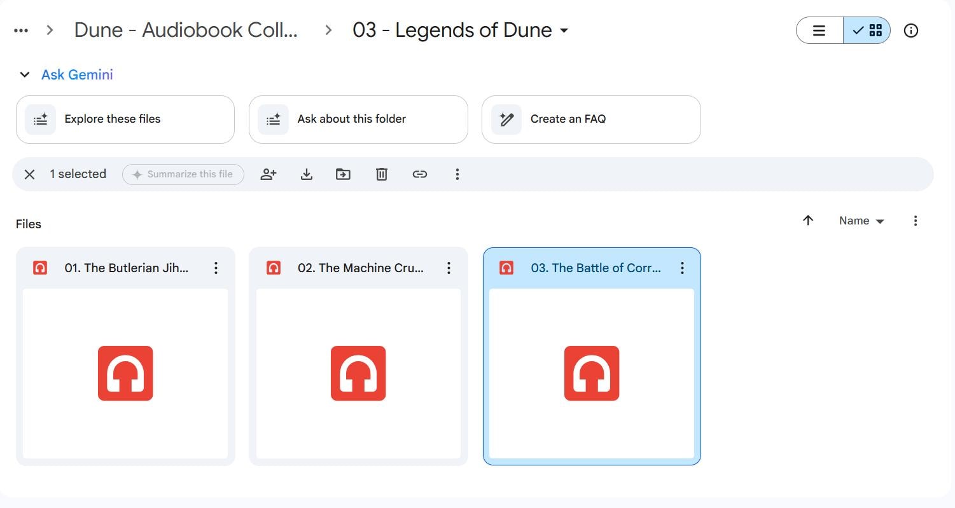The image size is (955, 508).
Task: Open more actions in selection toolbar
Action: (x=457, y=174)
